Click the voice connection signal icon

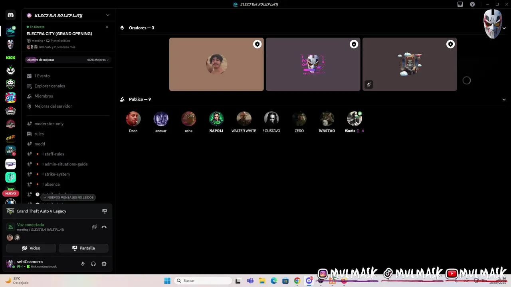(10, 227)
